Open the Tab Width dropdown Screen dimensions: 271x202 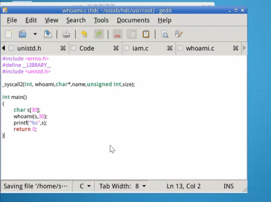(x=122, y=186)
